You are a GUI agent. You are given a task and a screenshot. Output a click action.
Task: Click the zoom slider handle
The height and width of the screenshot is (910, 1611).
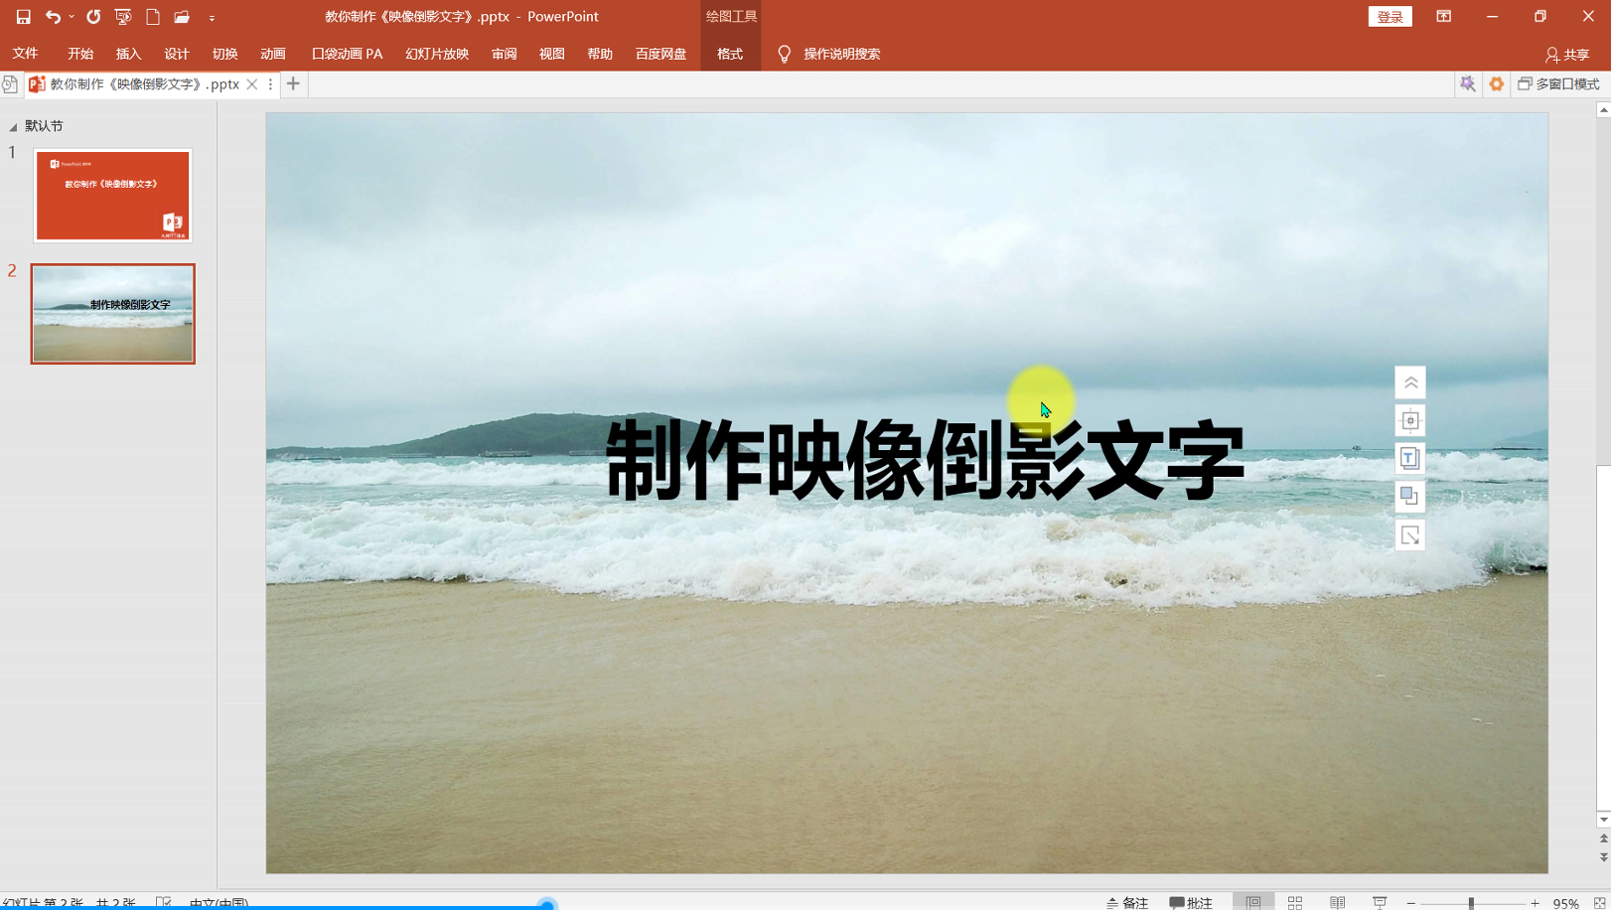pos(1471,903)
